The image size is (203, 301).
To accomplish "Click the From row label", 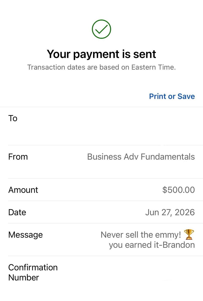I will pyautogui.click(x=18, y=157).
